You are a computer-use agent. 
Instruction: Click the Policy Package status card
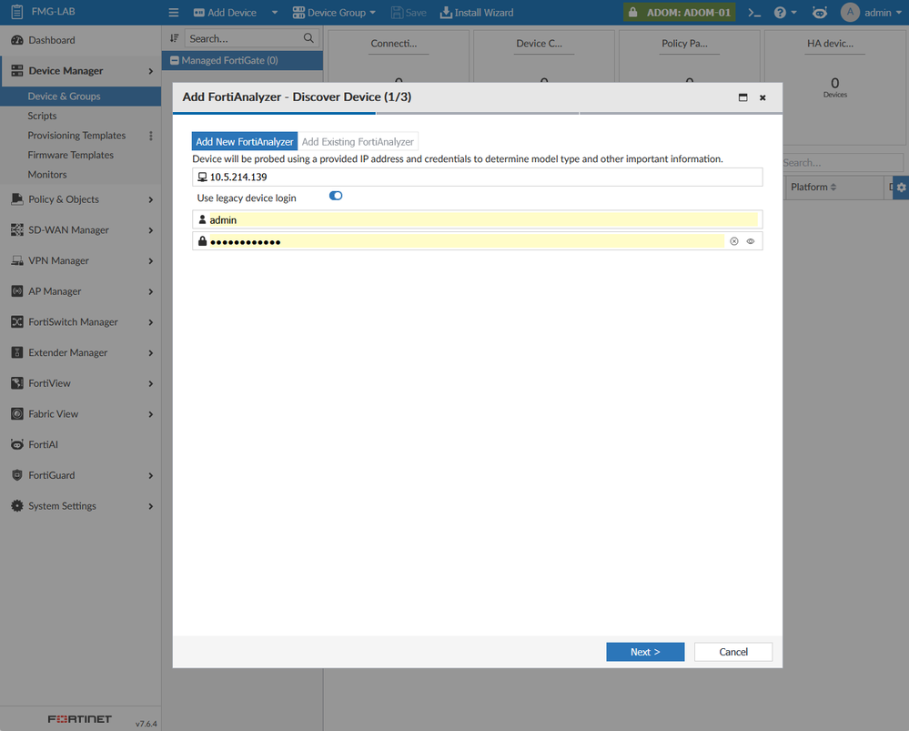(690, 56)
